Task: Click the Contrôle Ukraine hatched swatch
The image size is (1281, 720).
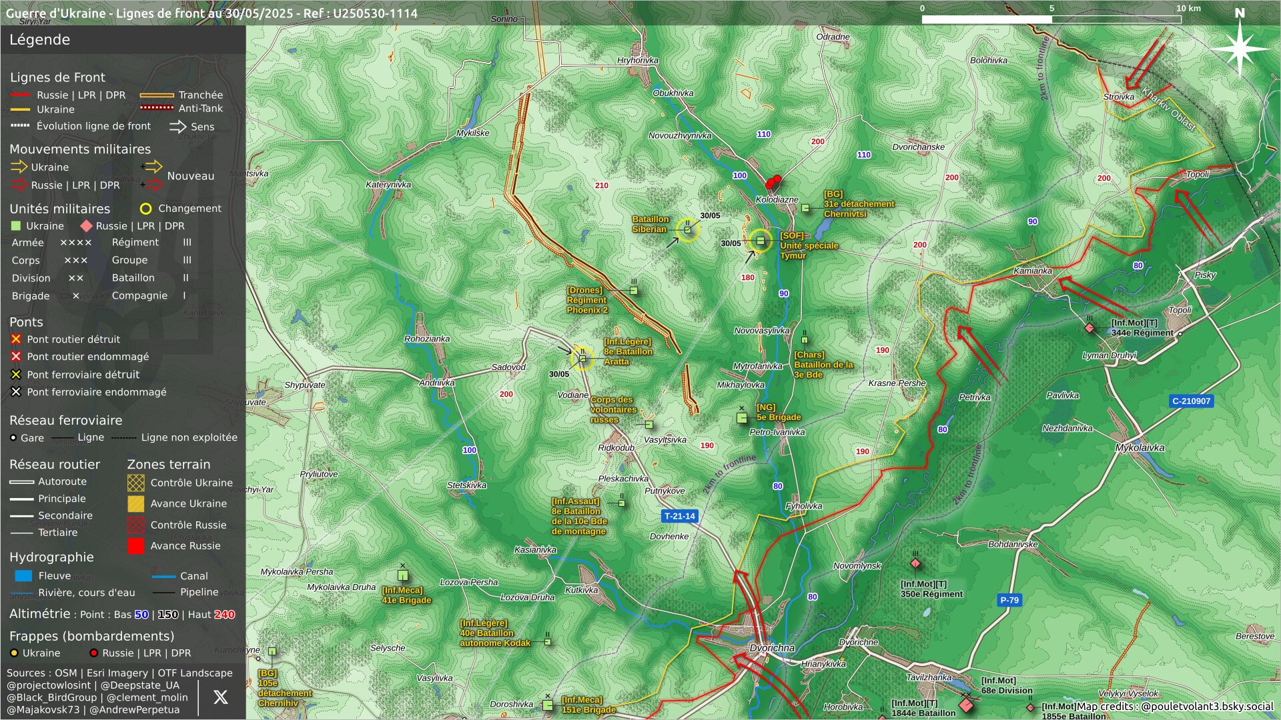Action: pos(136,483)
